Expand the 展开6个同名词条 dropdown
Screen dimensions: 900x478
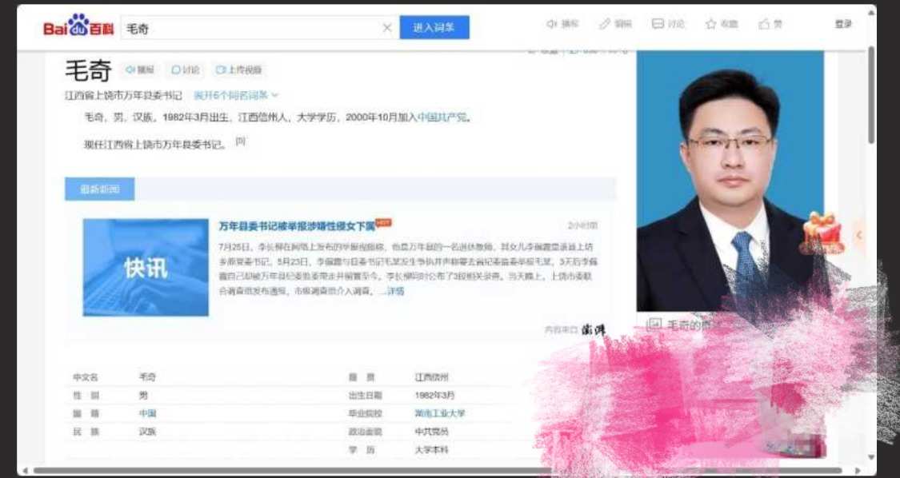(235, 95)
